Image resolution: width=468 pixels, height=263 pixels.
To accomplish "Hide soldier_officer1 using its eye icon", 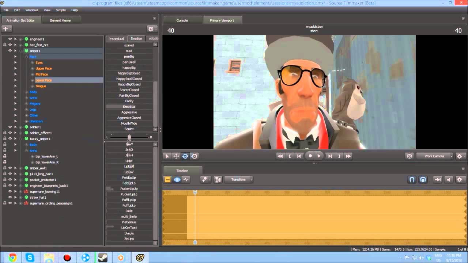I will tap(10, 133).
